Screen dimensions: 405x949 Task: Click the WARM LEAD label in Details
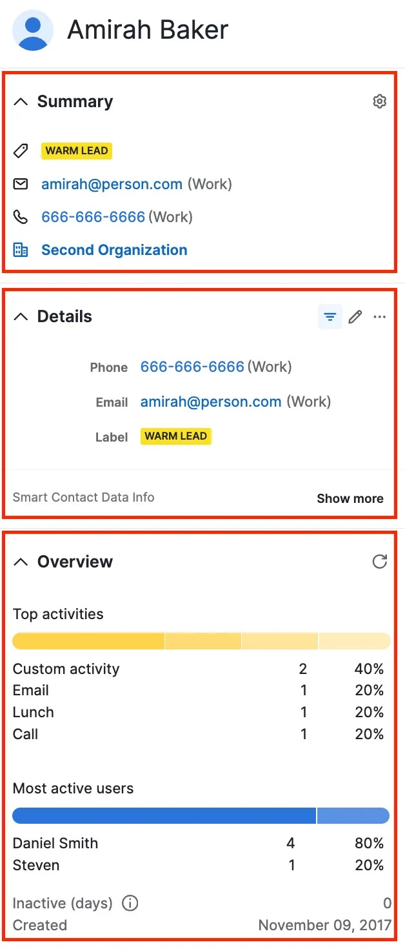coord(175,436)
